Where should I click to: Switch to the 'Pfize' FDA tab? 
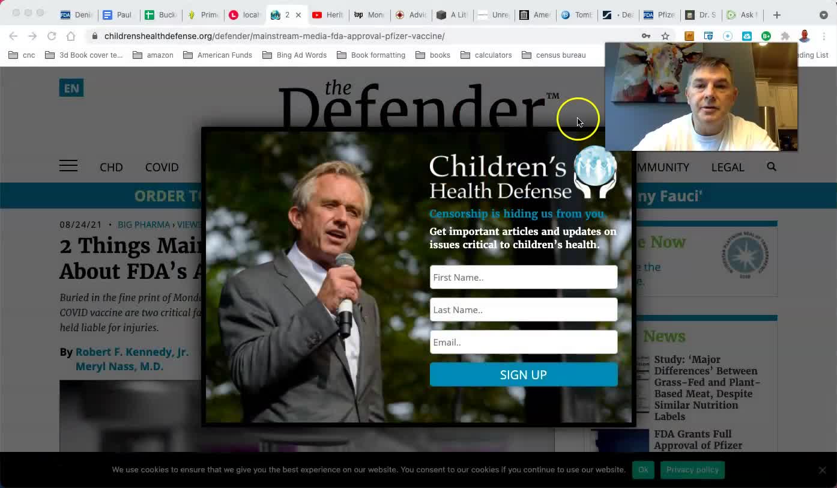(660, 15)
